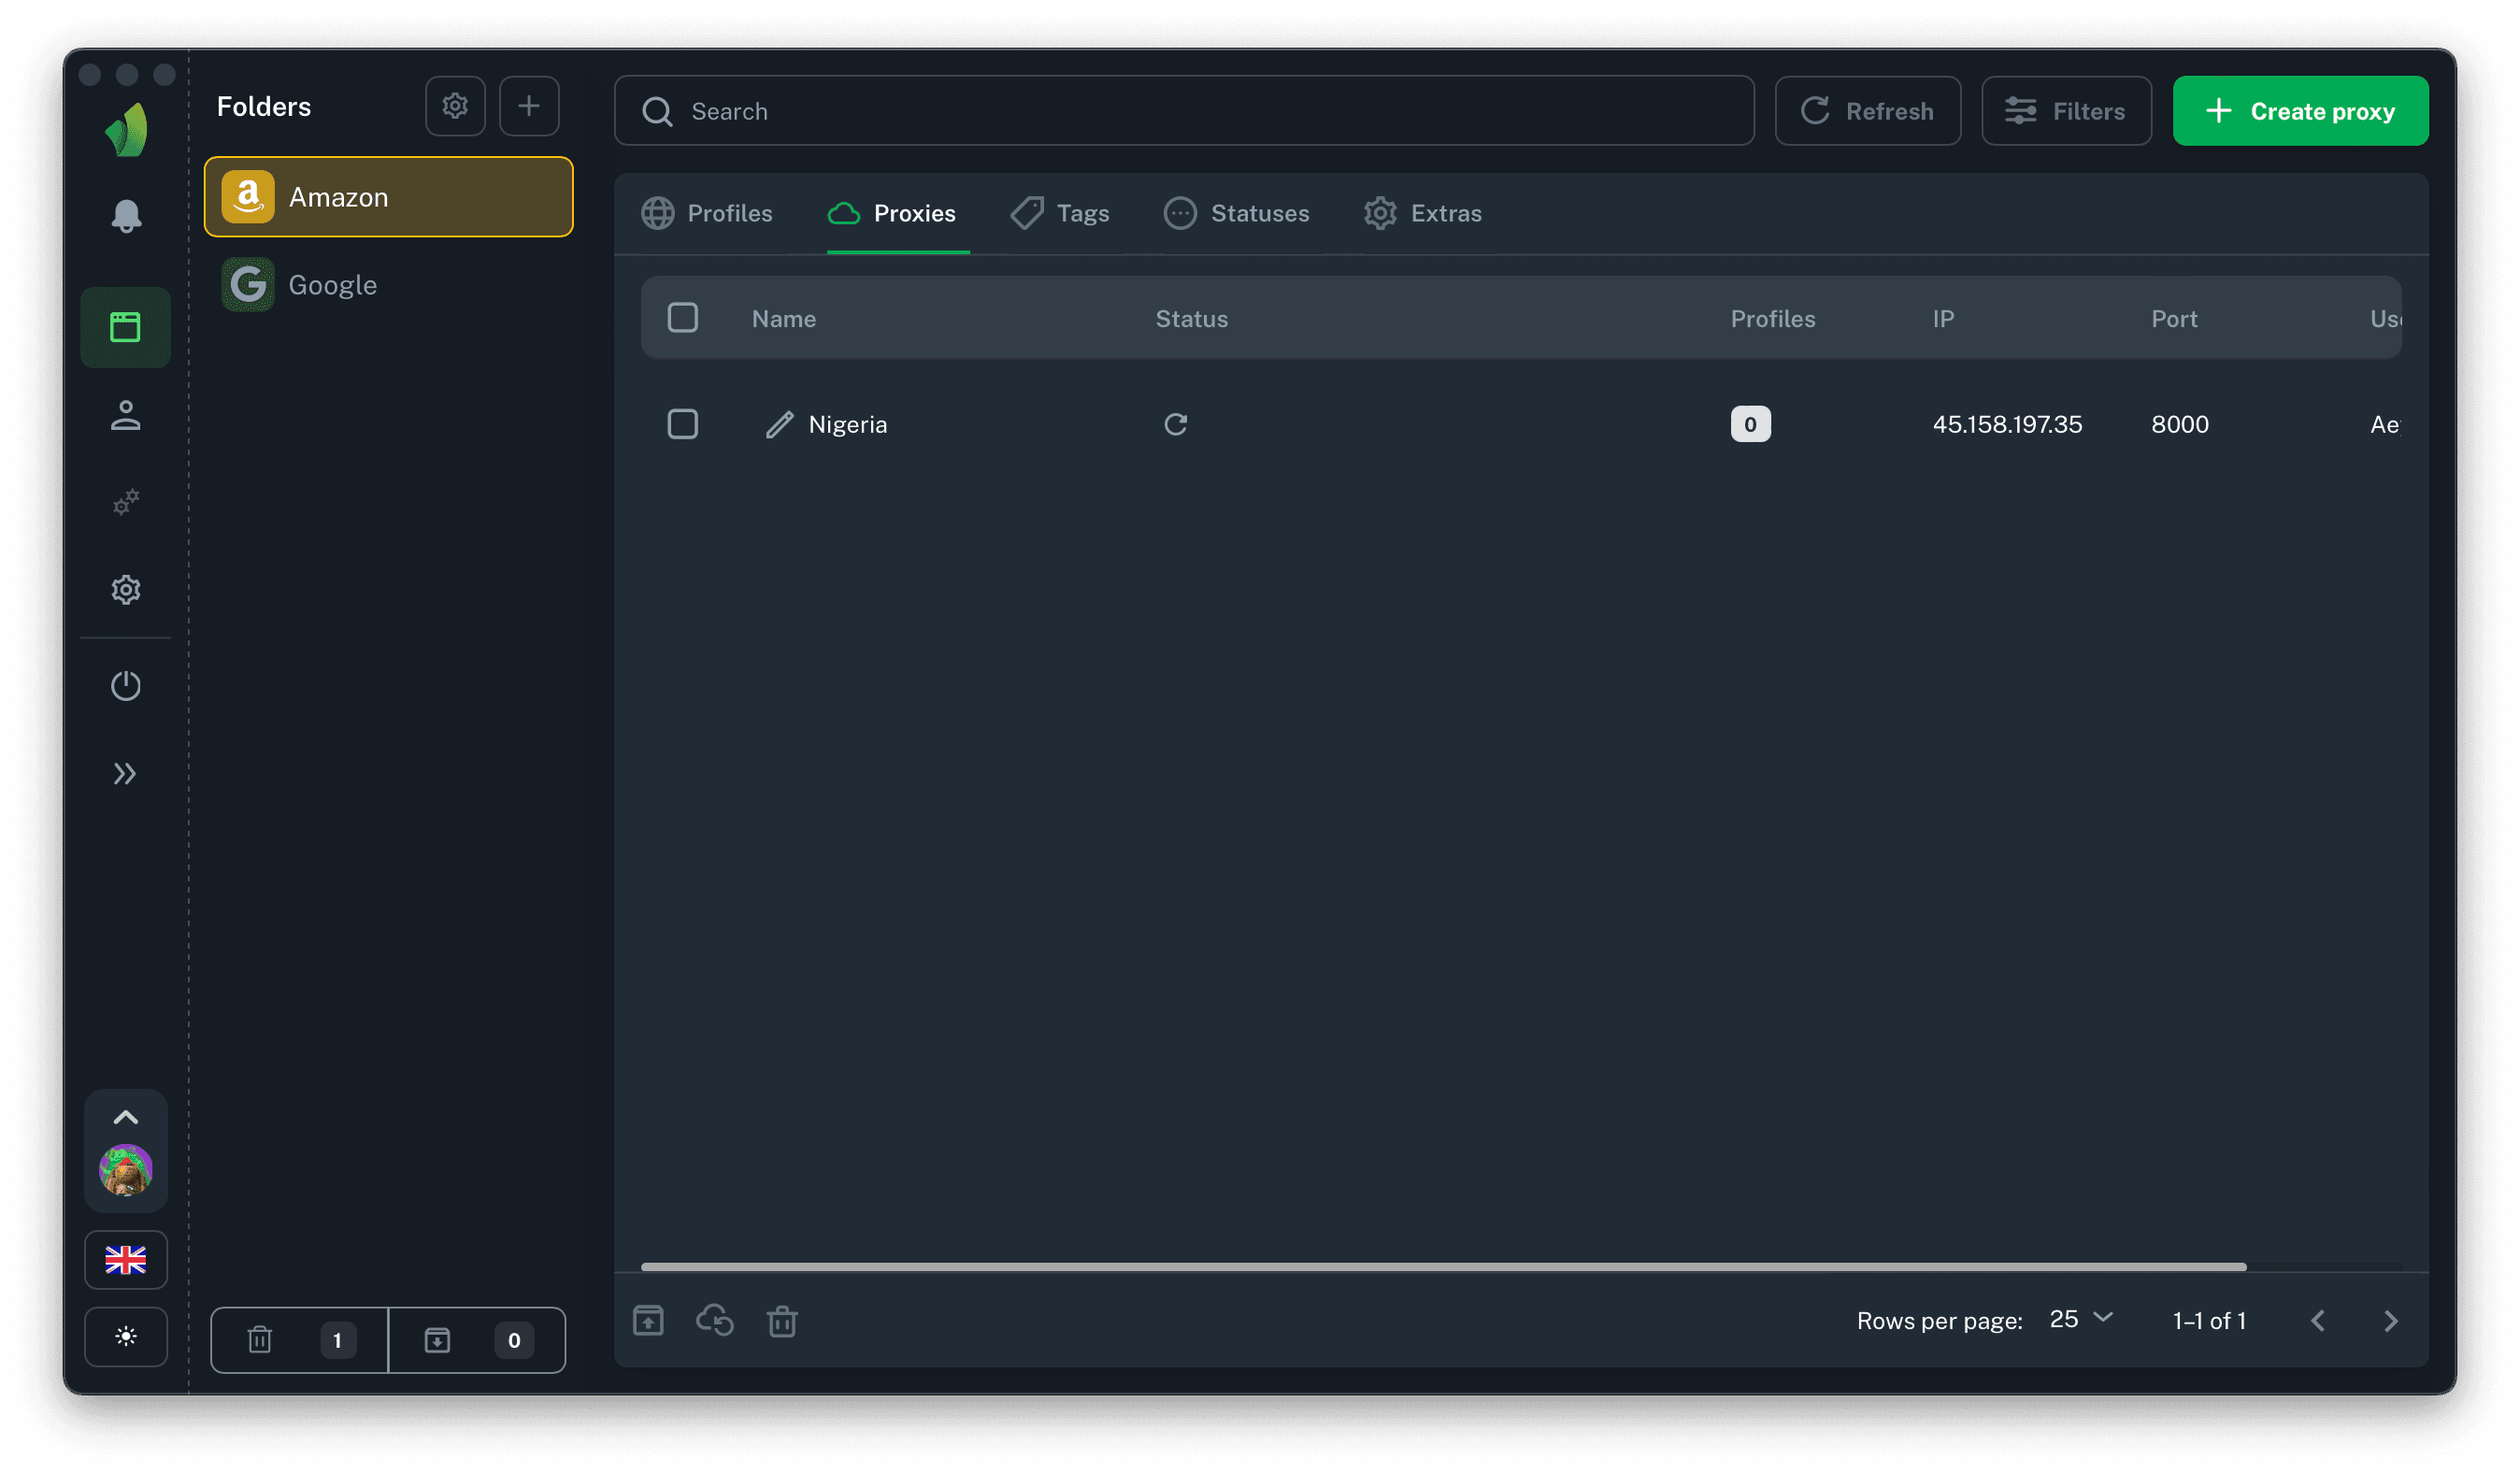Check the Nigeria proxy row checkbox
Screen dimensions: 2520x1473
click(x=683, y=425)
